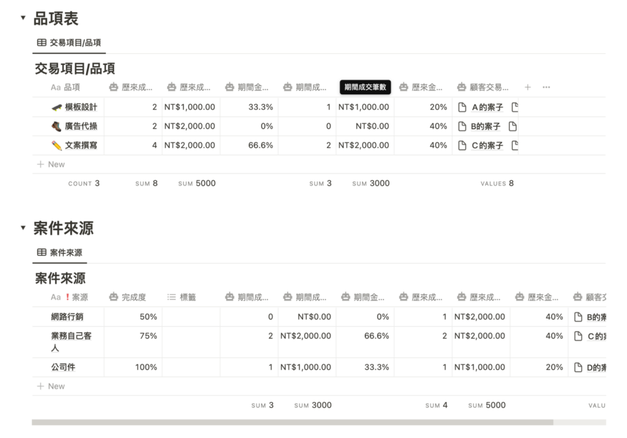This screenshot has height=438, width=627.
Task: Open the 模板設計 row
Action: (81, 107)
